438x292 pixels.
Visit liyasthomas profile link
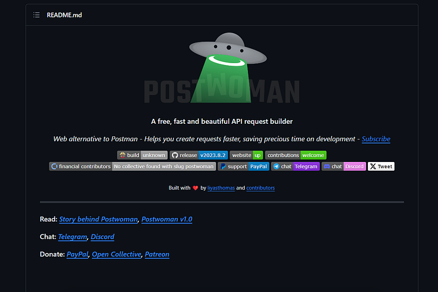tap(221, 188)
